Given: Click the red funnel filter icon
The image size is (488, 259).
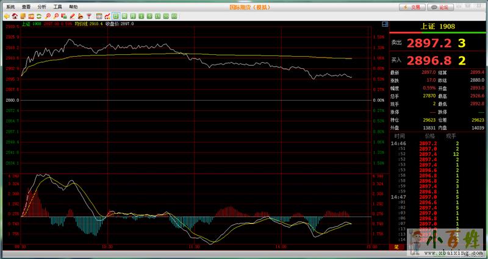Looking at the screenshot, I should click(89, 15).
